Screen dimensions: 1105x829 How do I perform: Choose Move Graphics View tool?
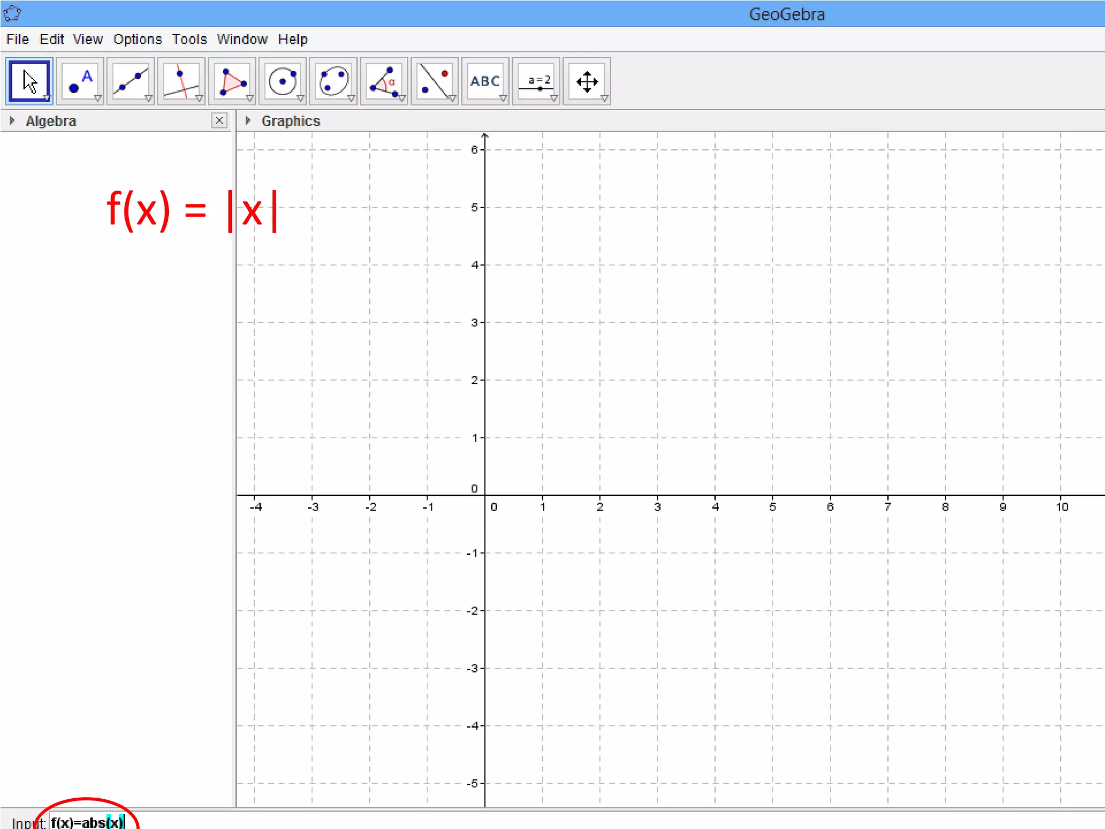pyautogui.click(x=586, y=81)
